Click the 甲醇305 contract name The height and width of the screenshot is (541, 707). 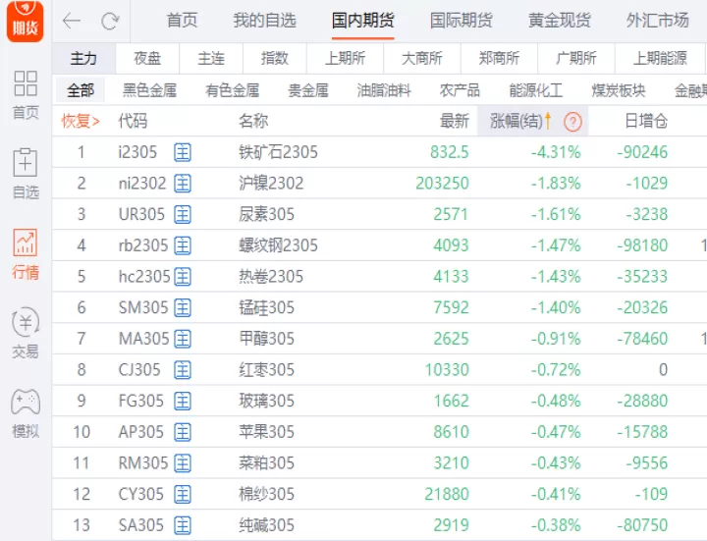click(x=266, y=339)
